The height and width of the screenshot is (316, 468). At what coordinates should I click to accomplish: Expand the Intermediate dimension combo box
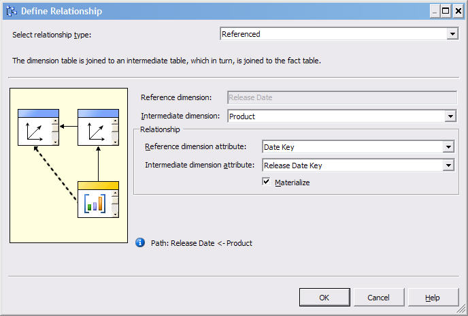[x=450, y=116]
